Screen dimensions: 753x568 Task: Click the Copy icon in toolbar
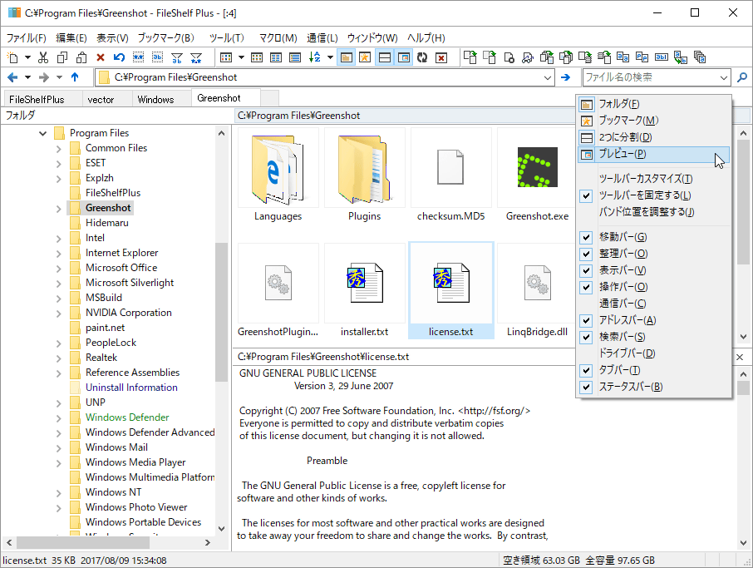pyautogui.click(x=62, y=57)
